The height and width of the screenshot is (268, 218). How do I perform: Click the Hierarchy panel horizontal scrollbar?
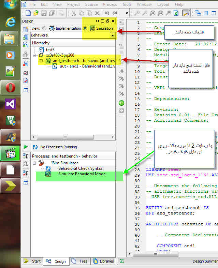click(x=65, y=137)
